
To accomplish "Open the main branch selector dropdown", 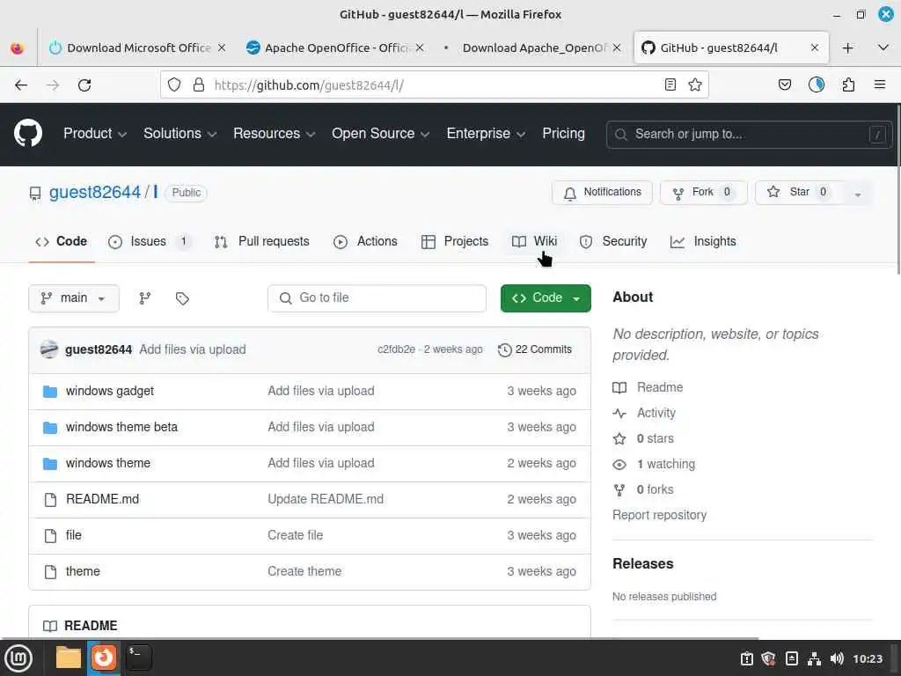I will 74,298.
